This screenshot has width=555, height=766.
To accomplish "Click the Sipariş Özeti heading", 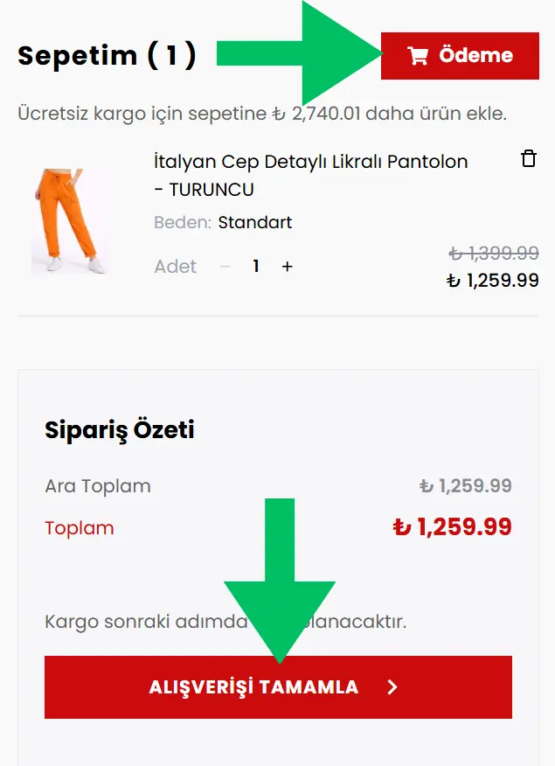I will point(119,430).
